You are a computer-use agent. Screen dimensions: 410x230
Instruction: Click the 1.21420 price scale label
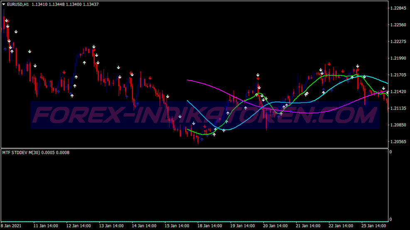[x=398, y=92]
